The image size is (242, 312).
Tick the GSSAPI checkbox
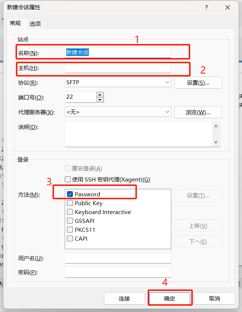(x=70, y=221)
